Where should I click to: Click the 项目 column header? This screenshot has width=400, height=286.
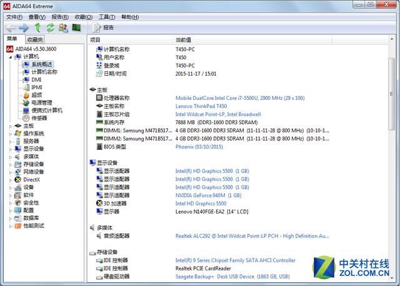(x=131, y=40)
